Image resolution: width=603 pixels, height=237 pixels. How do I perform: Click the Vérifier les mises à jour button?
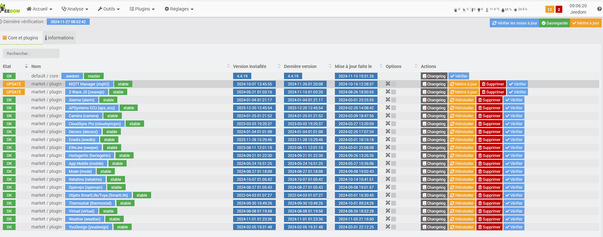point(515,23)
